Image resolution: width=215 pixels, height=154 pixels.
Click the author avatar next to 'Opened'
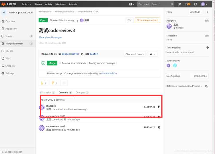coord(82,20)
